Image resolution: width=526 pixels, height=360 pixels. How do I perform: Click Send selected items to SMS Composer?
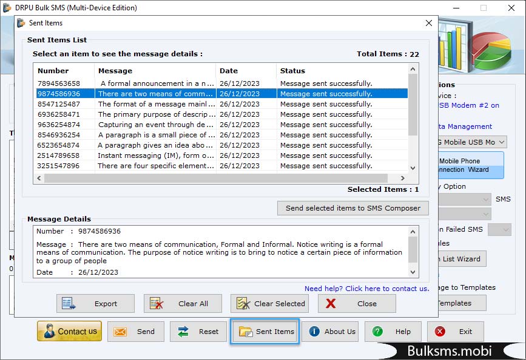coord(353,208)
